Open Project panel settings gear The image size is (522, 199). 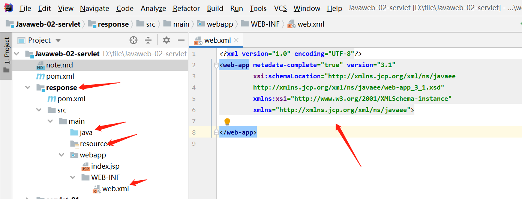point(166,40)
